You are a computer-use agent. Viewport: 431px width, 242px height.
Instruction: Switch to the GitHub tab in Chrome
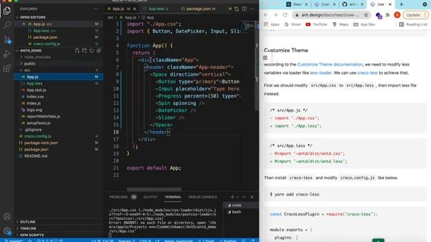pyautogui.click(x=352, y=4)
